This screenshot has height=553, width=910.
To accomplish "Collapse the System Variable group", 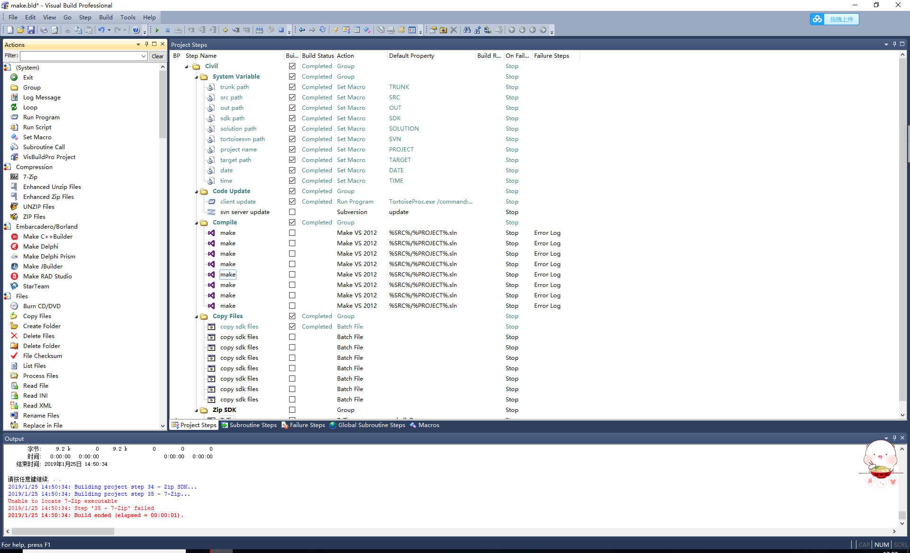I will tap(196, 77).
